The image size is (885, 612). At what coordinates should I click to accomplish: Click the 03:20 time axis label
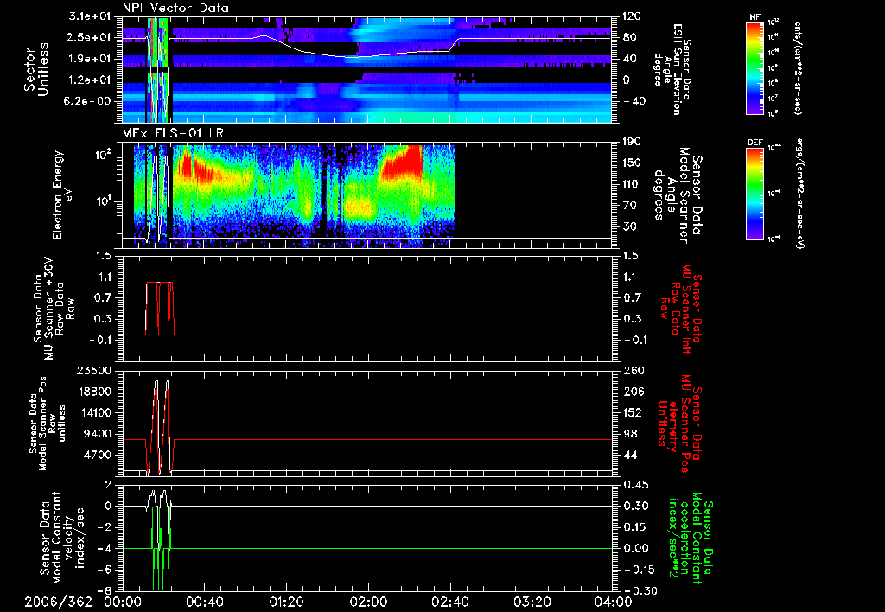coord(532,602)
